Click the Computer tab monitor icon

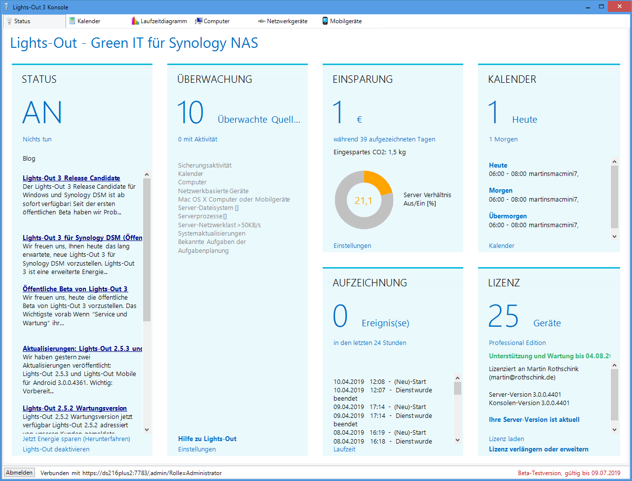pyautogui.click(x=198, y=21)
